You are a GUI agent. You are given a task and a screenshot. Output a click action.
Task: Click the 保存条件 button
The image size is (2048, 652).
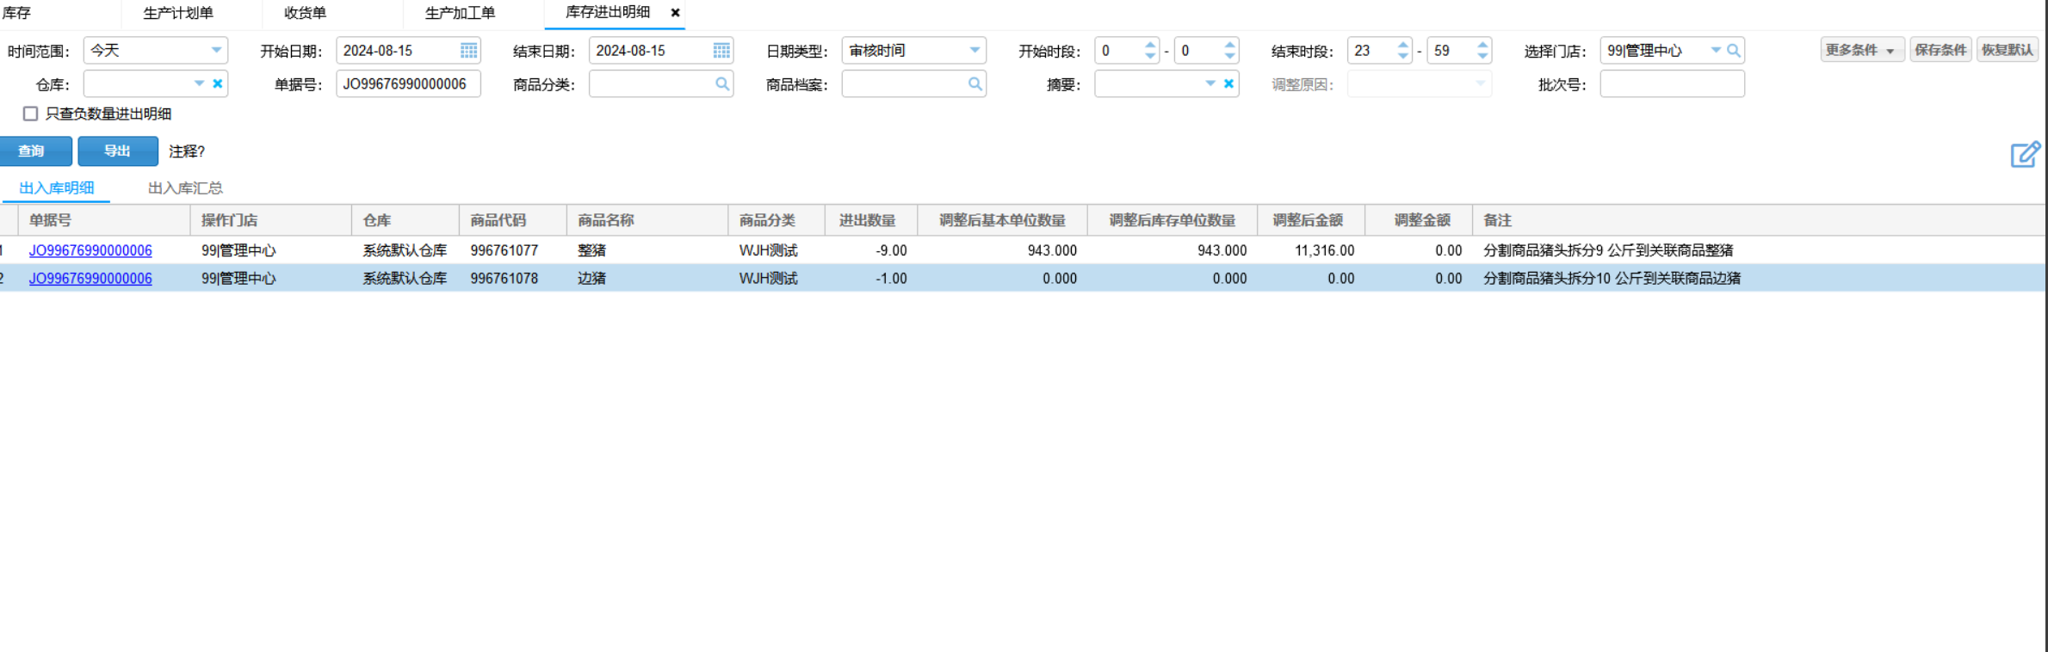(1940, 50)
